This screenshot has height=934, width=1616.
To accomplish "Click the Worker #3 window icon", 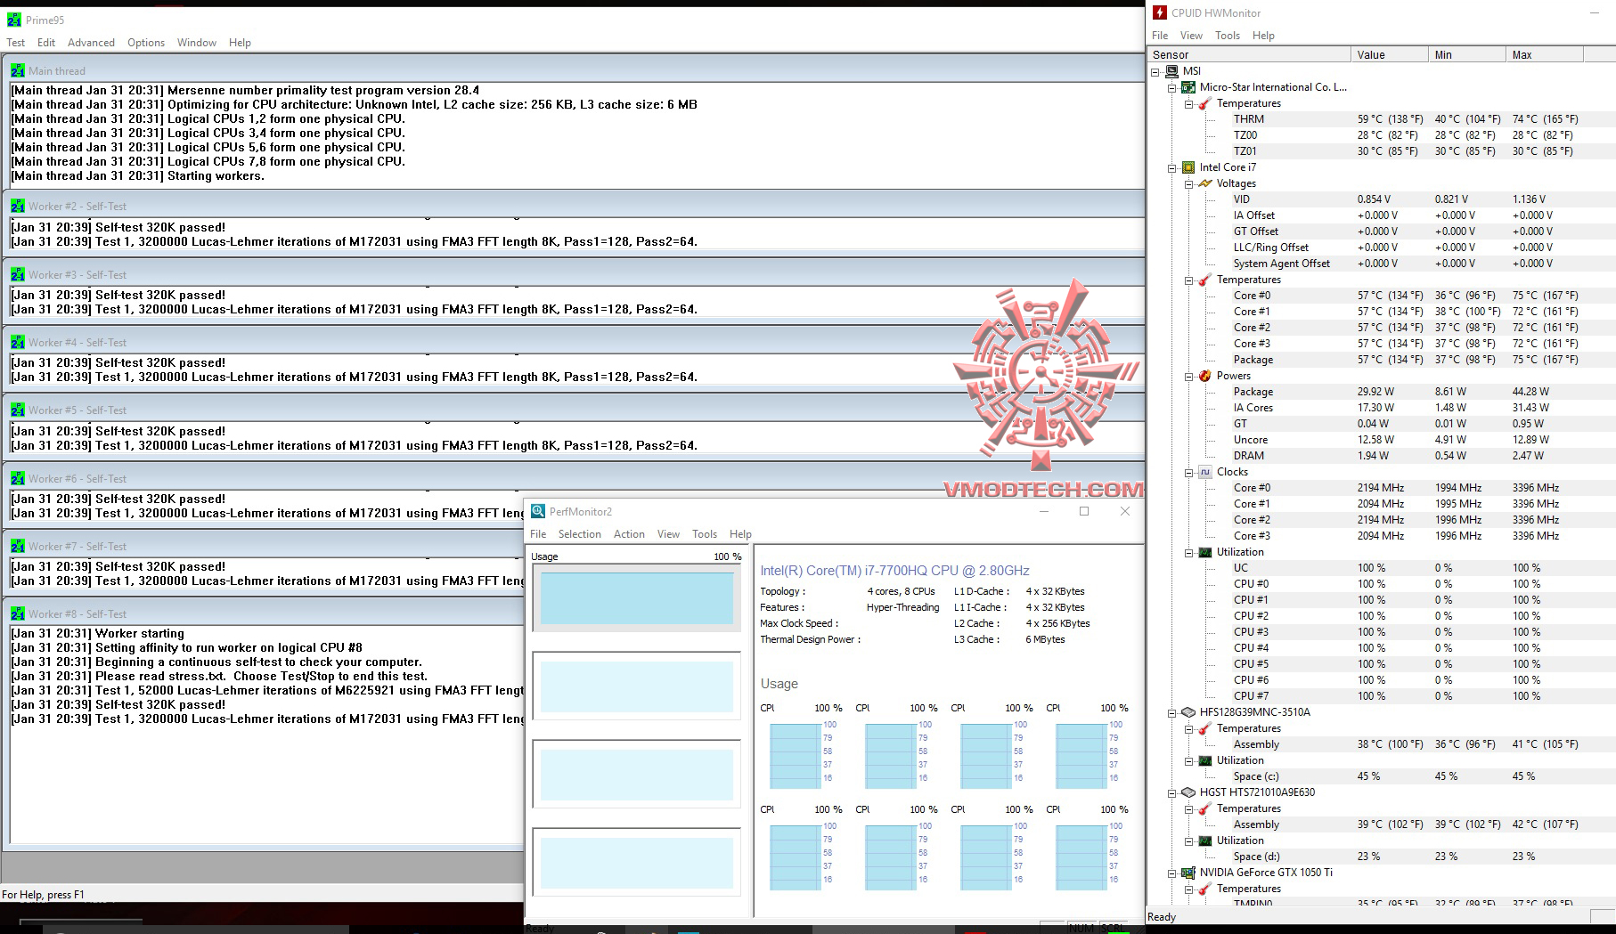I will pos(18,274).
